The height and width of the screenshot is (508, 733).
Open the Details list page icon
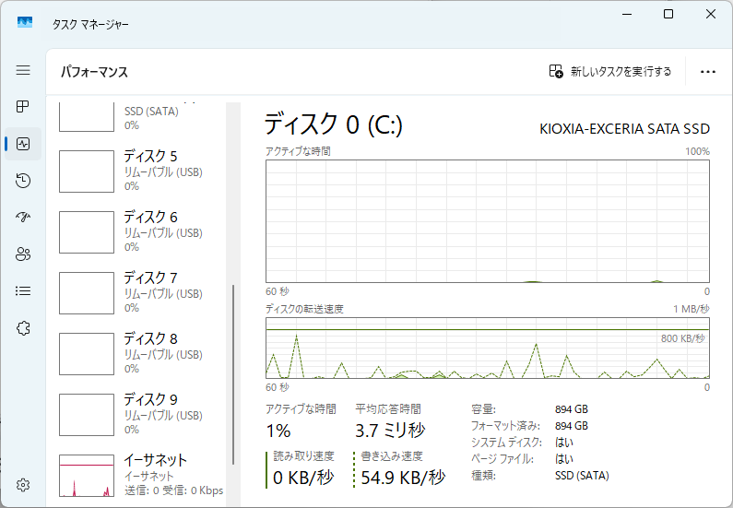23,291
